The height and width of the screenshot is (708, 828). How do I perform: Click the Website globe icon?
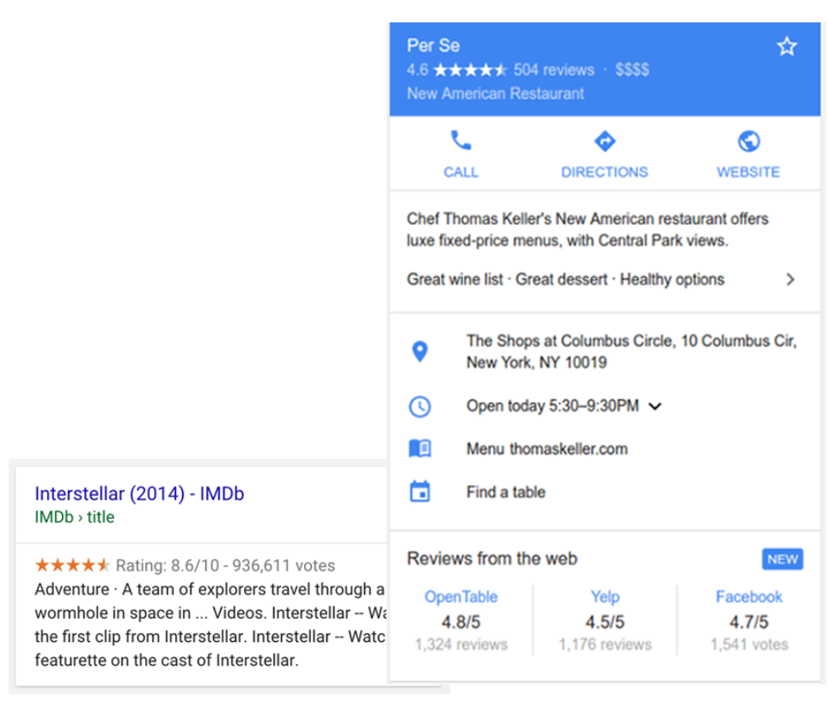pos(749,141)
